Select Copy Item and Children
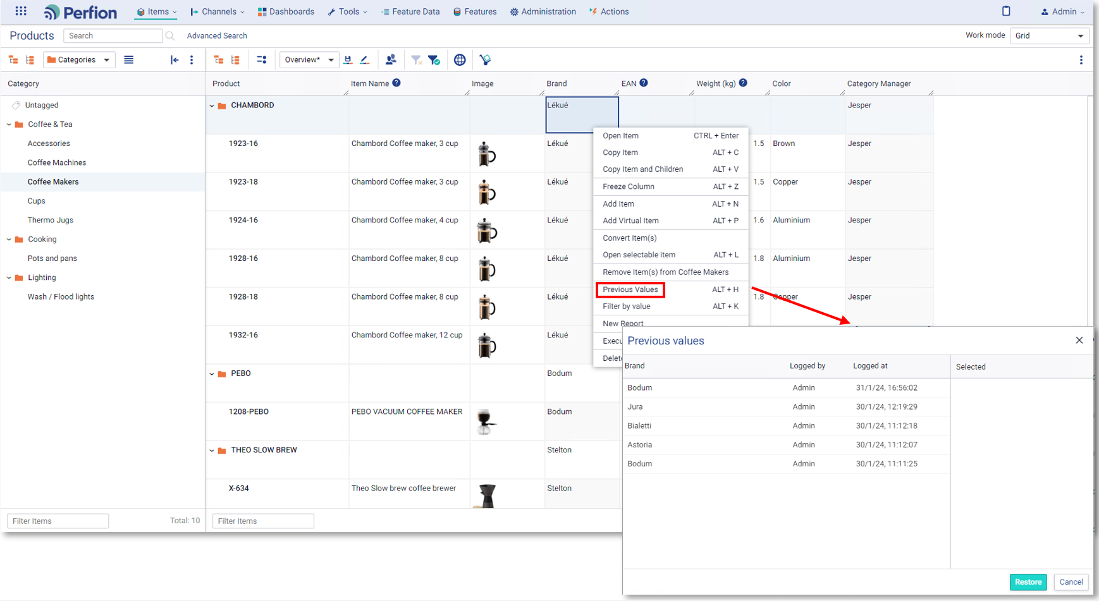 [x=670, y=169]
